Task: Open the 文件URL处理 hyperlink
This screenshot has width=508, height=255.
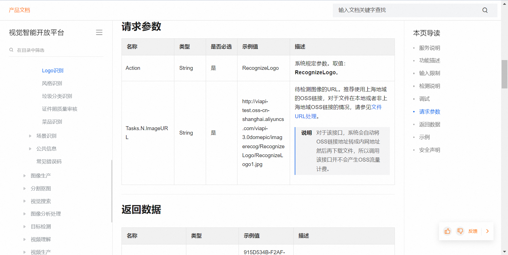Action: (306, 116)
